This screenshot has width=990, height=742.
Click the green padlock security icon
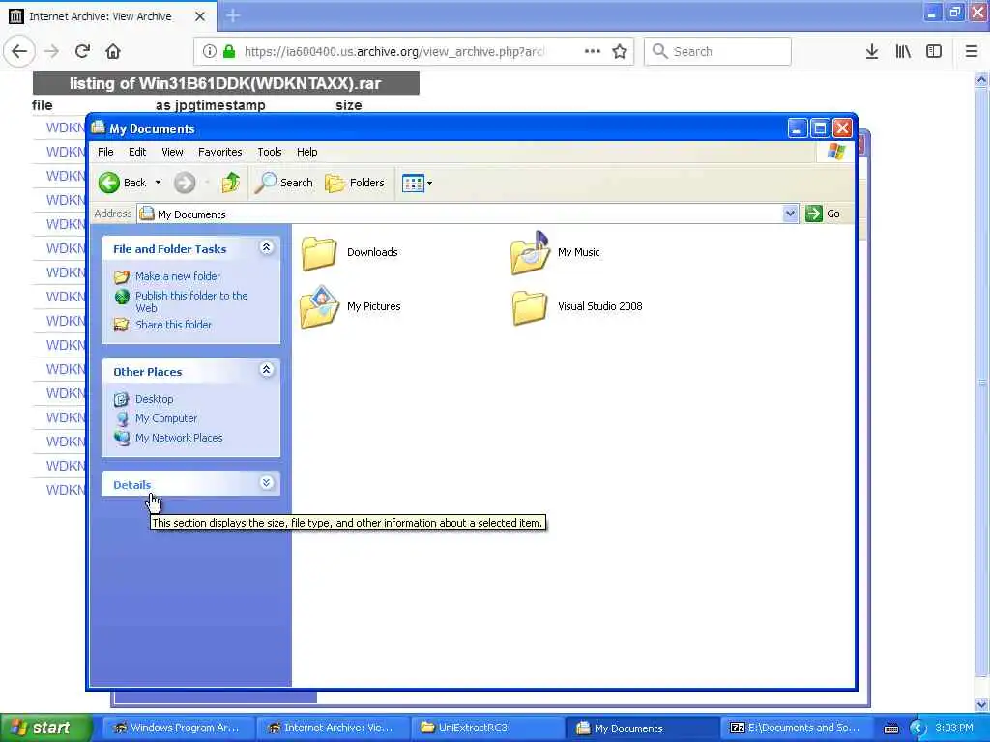click(x=229, y=52)
